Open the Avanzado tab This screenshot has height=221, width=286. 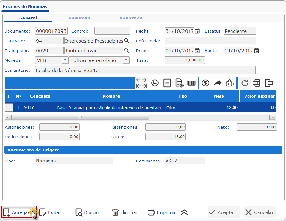click(x=131, y=18)
